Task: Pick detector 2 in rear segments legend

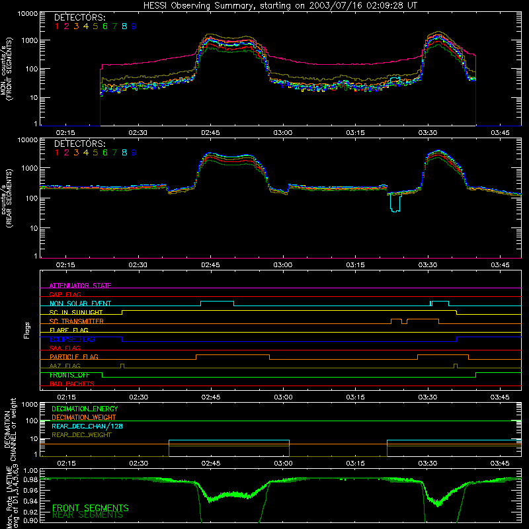Action: coord(67,153)
